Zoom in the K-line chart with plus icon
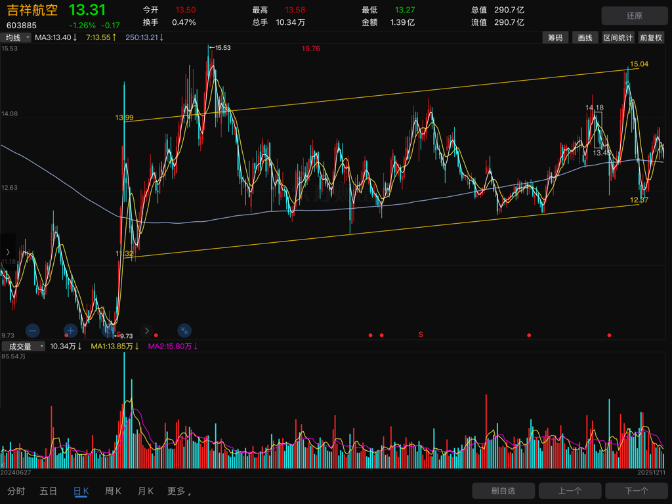Viewport: 672px width, 504px height. [x=70, y=331]
